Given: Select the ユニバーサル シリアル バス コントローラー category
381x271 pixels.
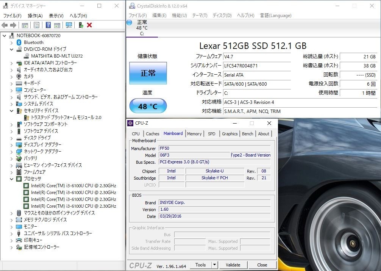Looking at the screenshot, I should 58,233.
